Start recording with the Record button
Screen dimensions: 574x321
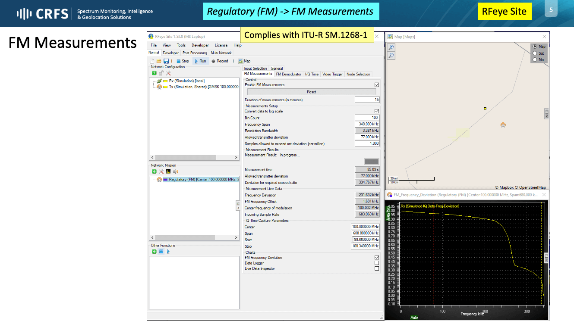[220, 61]
